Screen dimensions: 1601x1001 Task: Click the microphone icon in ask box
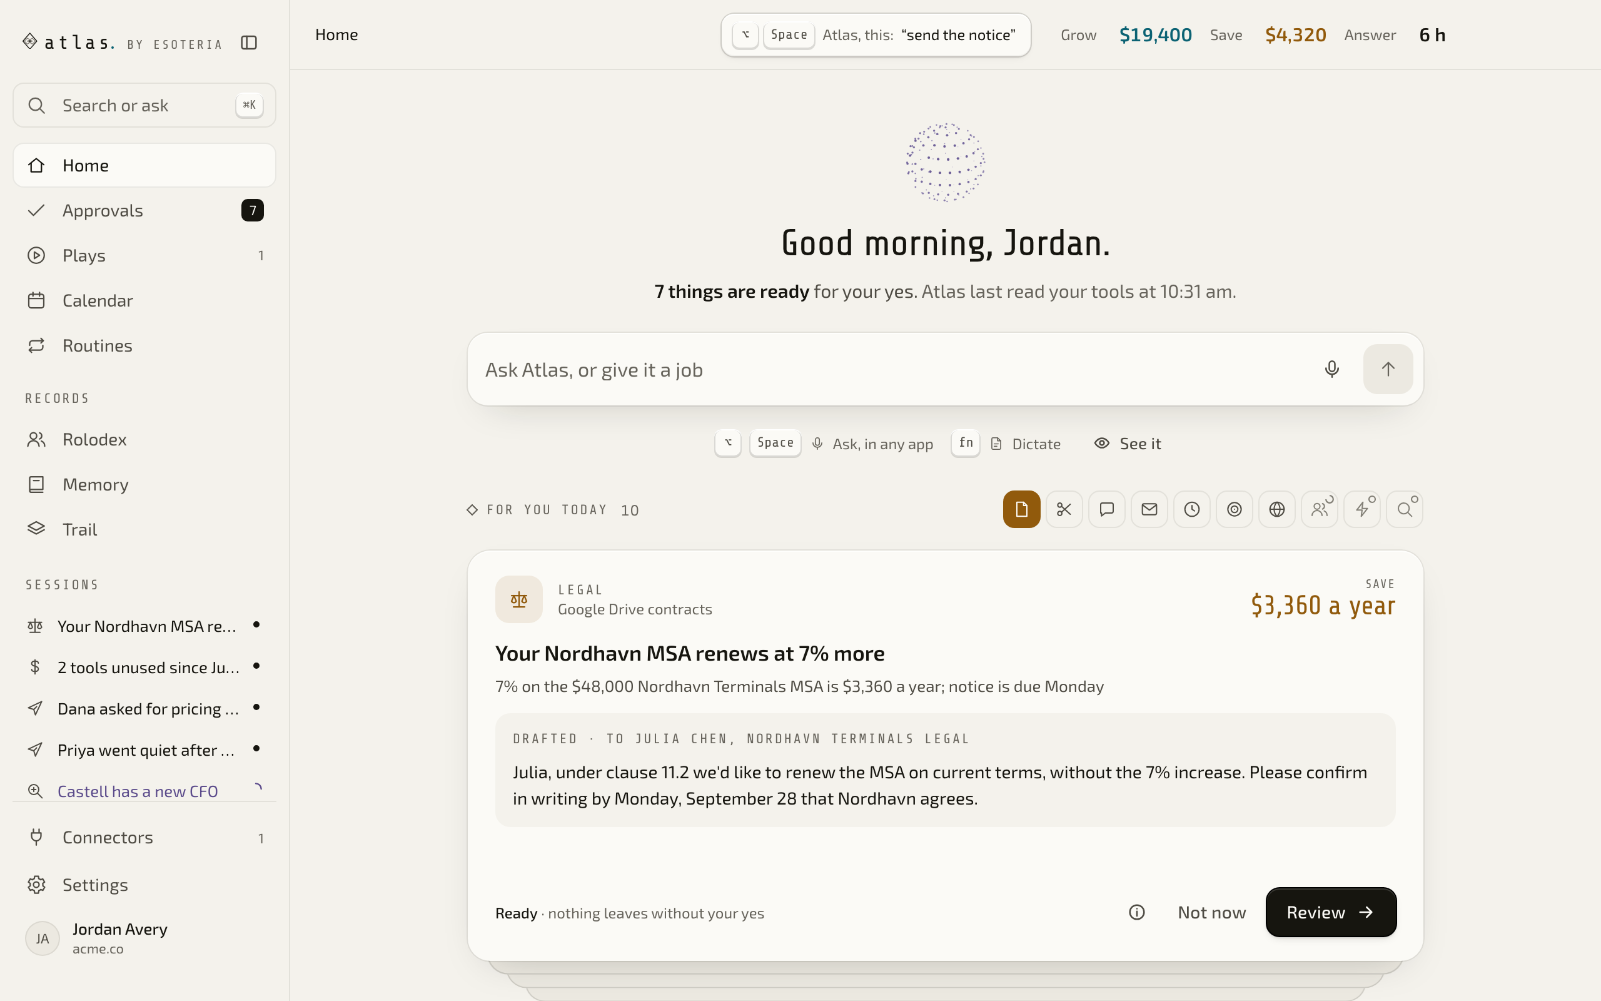coord(1331,368)
